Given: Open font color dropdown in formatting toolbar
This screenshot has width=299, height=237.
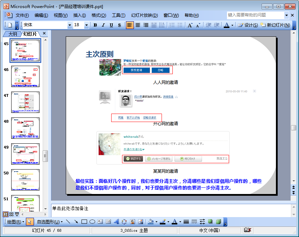Looking at the screenshot, I should (x=232, y=25).
